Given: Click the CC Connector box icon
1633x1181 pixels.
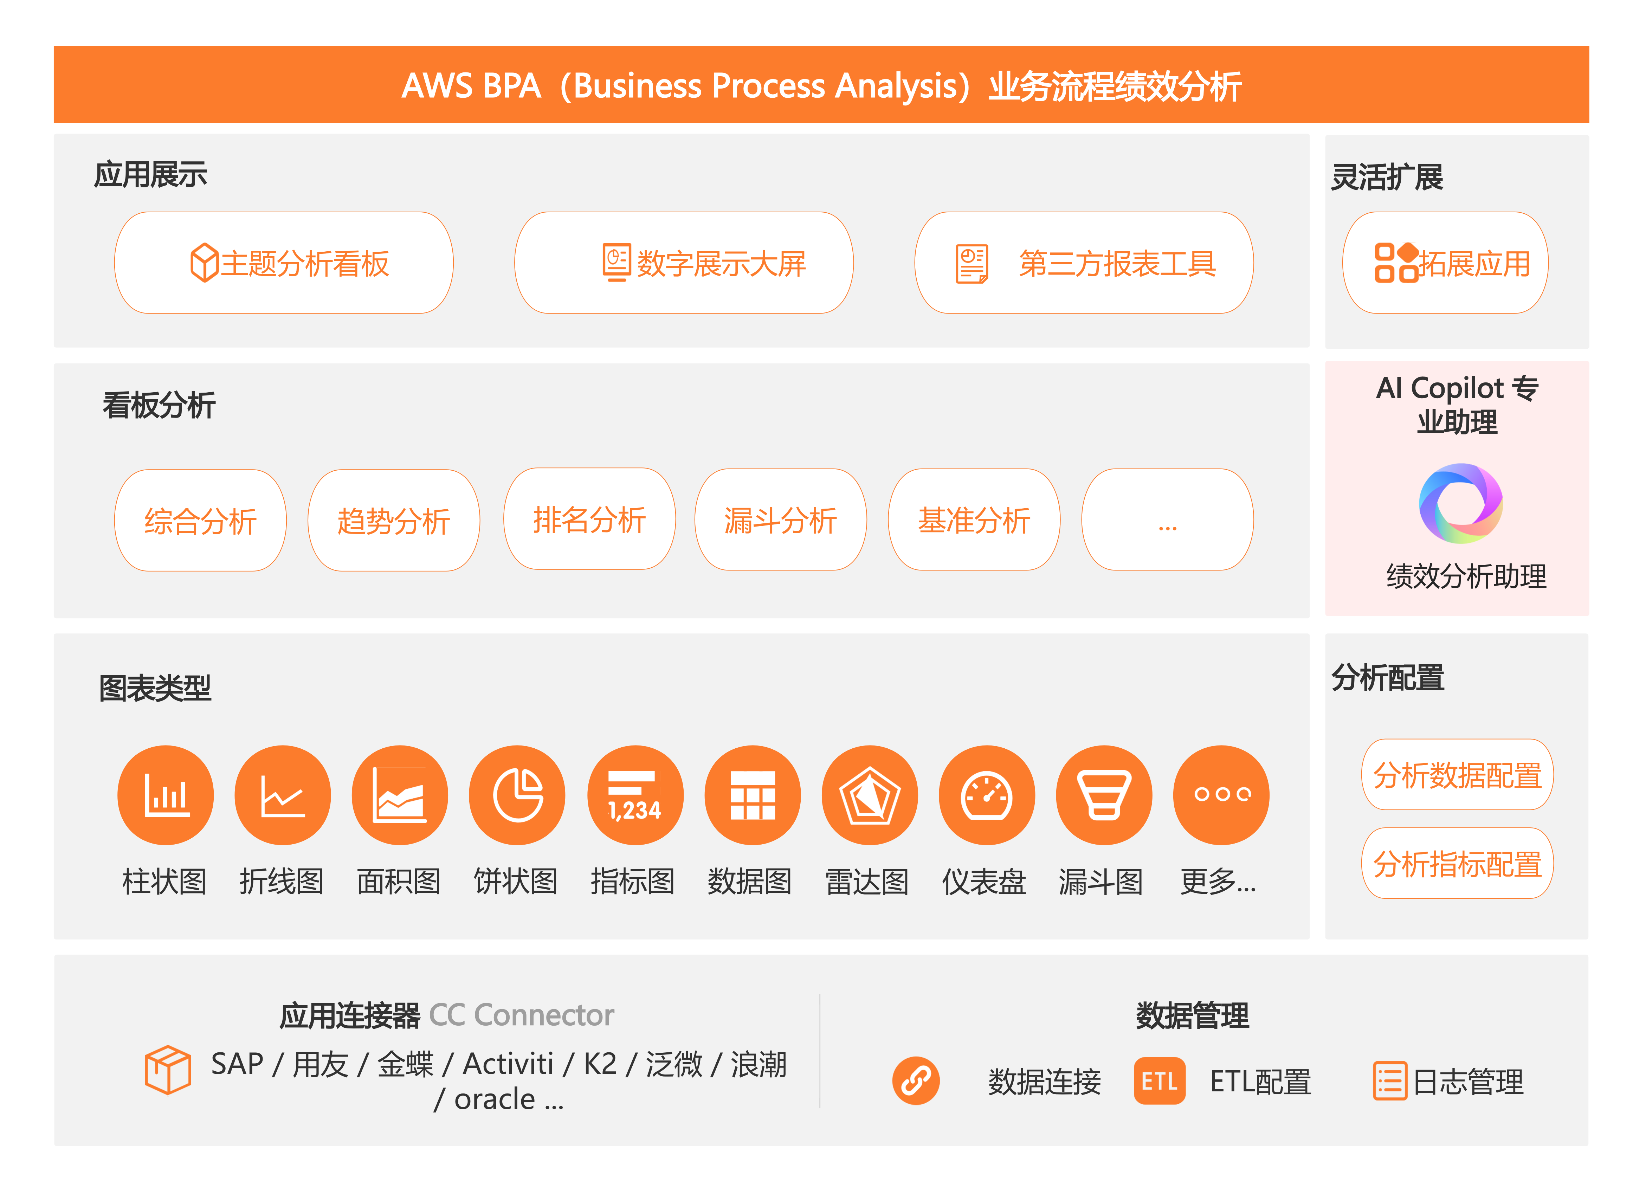Looking at the screenshot, I should 168,1070.
